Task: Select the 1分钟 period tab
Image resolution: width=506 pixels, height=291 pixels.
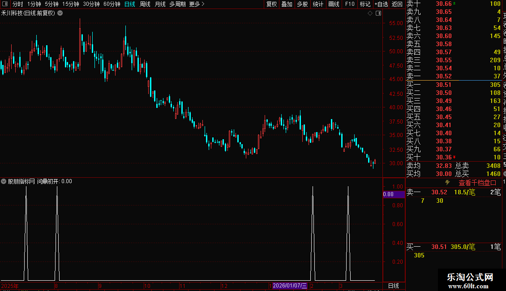Action: tap(34, 4)
